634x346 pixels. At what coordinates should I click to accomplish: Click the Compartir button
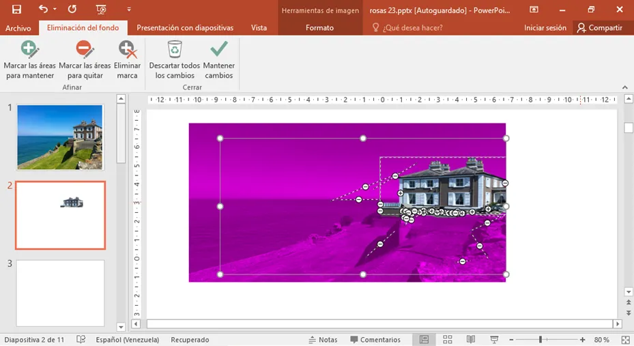(x=600, y=28)
